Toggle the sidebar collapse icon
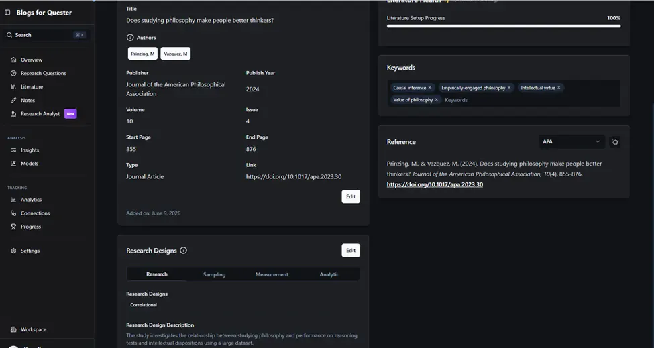Image resolution: width=654 pixels, height=348 pixels. click(x=7, y=13)
